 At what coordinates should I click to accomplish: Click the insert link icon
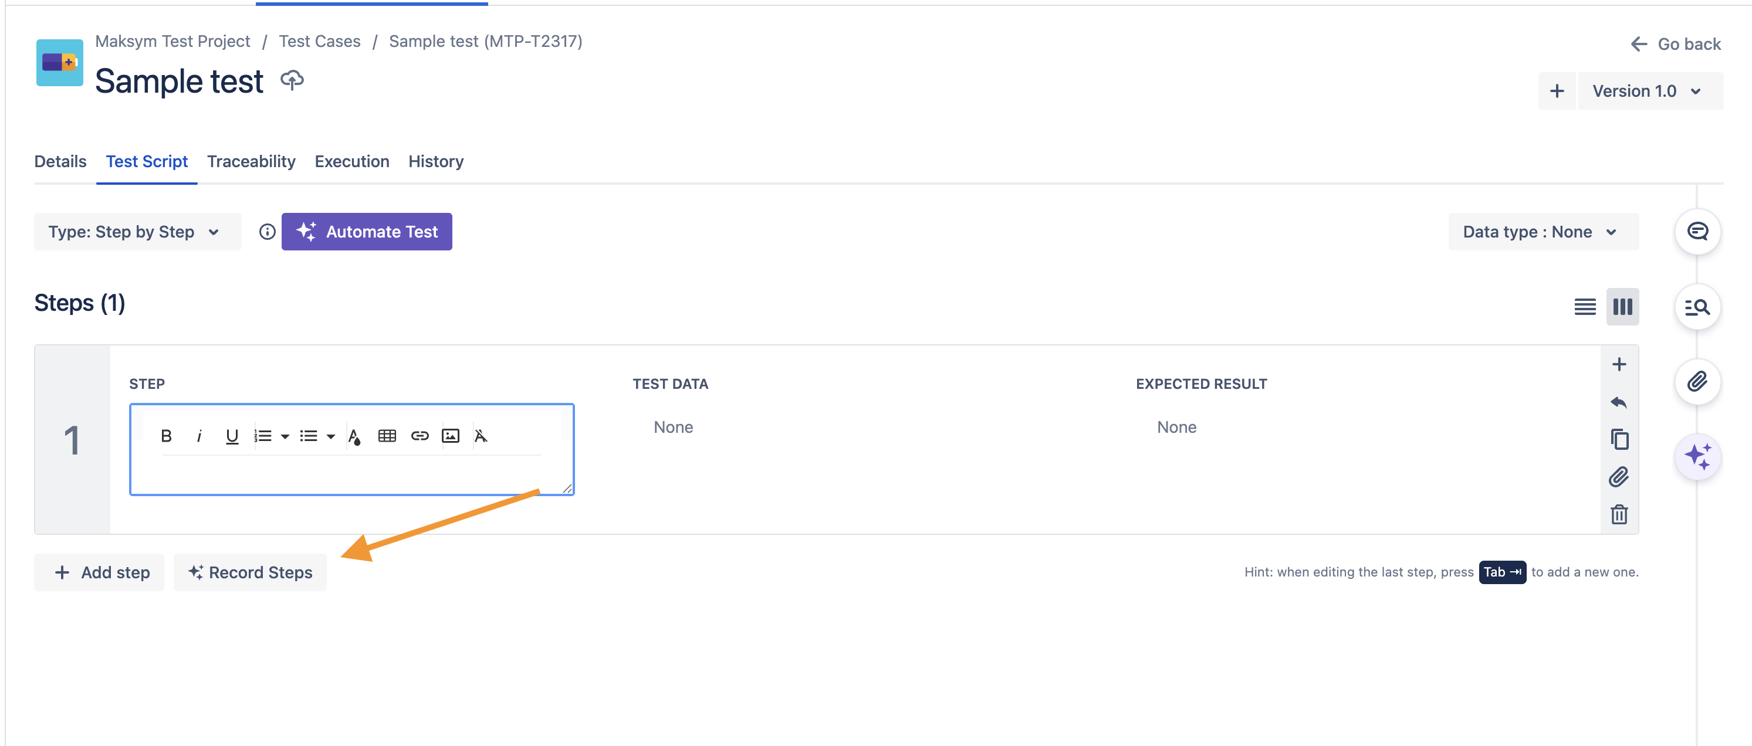(420, 436)
